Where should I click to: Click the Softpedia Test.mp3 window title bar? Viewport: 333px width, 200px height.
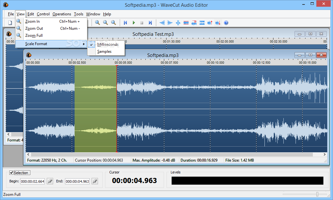(x=153, y=34)
